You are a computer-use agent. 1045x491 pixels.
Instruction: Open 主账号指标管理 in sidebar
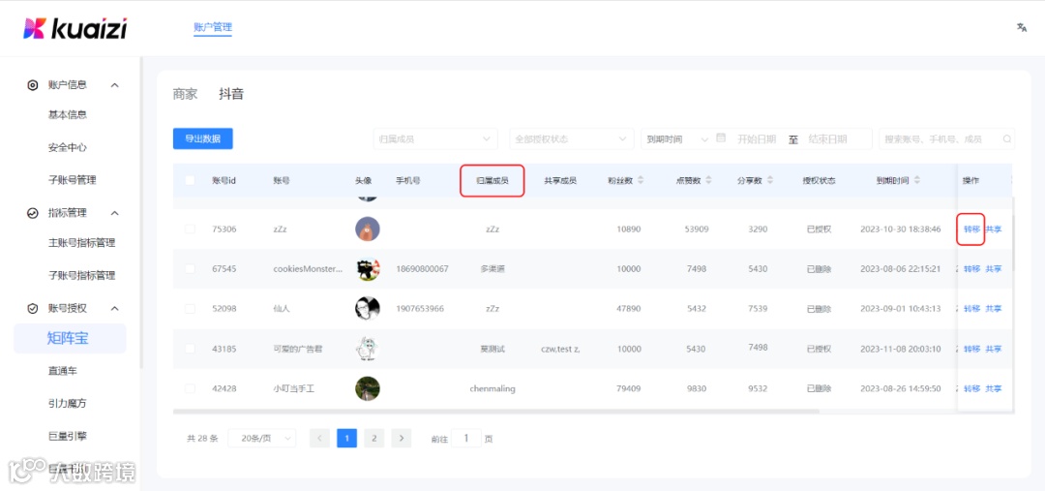[x=81, y=243]
